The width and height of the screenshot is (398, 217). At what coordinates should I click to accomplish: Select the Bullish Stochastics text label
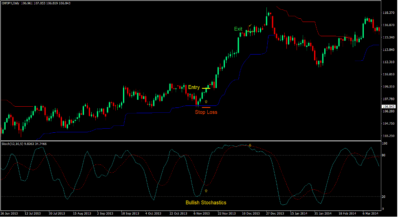click(x=206, y=203)
